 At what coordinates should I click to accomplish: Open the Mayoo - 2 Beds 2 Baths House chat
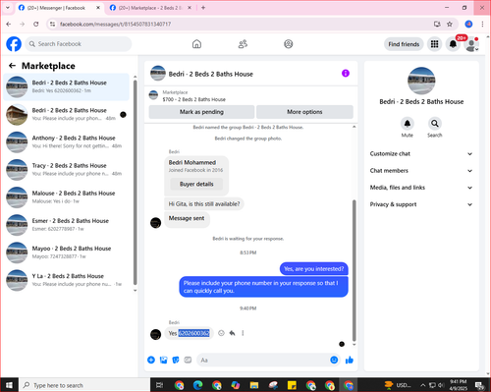(x=67, y=252)
